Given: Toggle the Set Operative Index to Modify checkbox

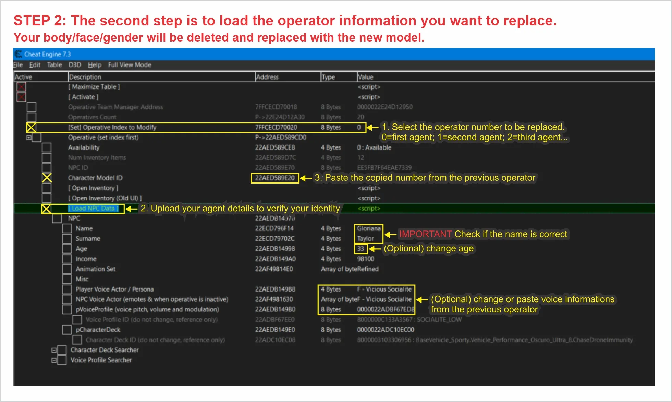Looking at the screenshot, I should 31,128.
